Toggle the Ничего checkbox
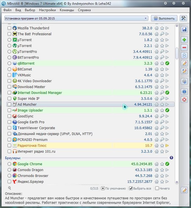This screenshot has height=208, width=191. pyautogui.click(x=157, y=188)
